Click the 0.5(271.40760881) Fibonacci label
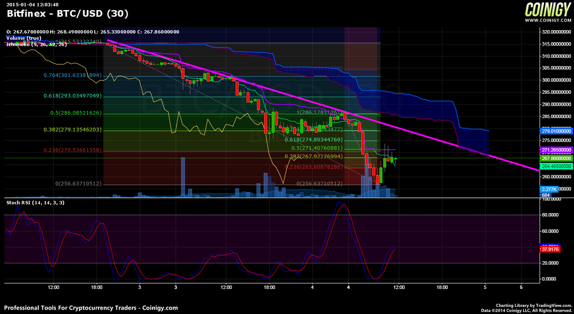The height and width of the screenshot is (314, 574). [317, 148]
